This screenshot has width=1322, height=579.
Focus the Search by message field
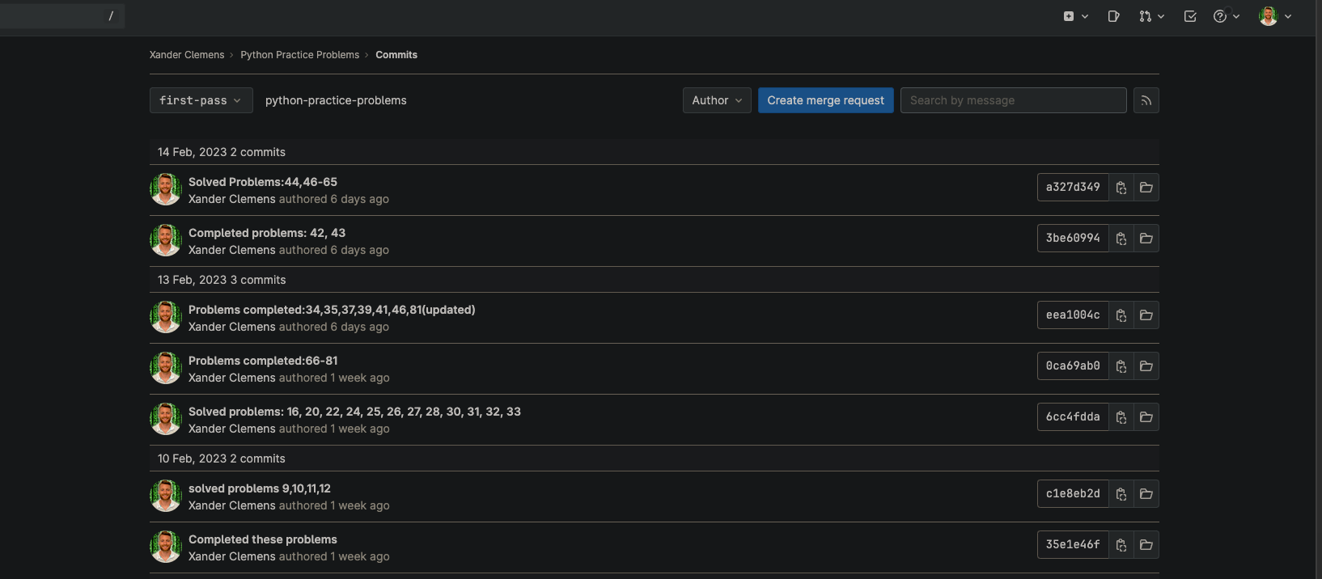[x=1013, y=100]
